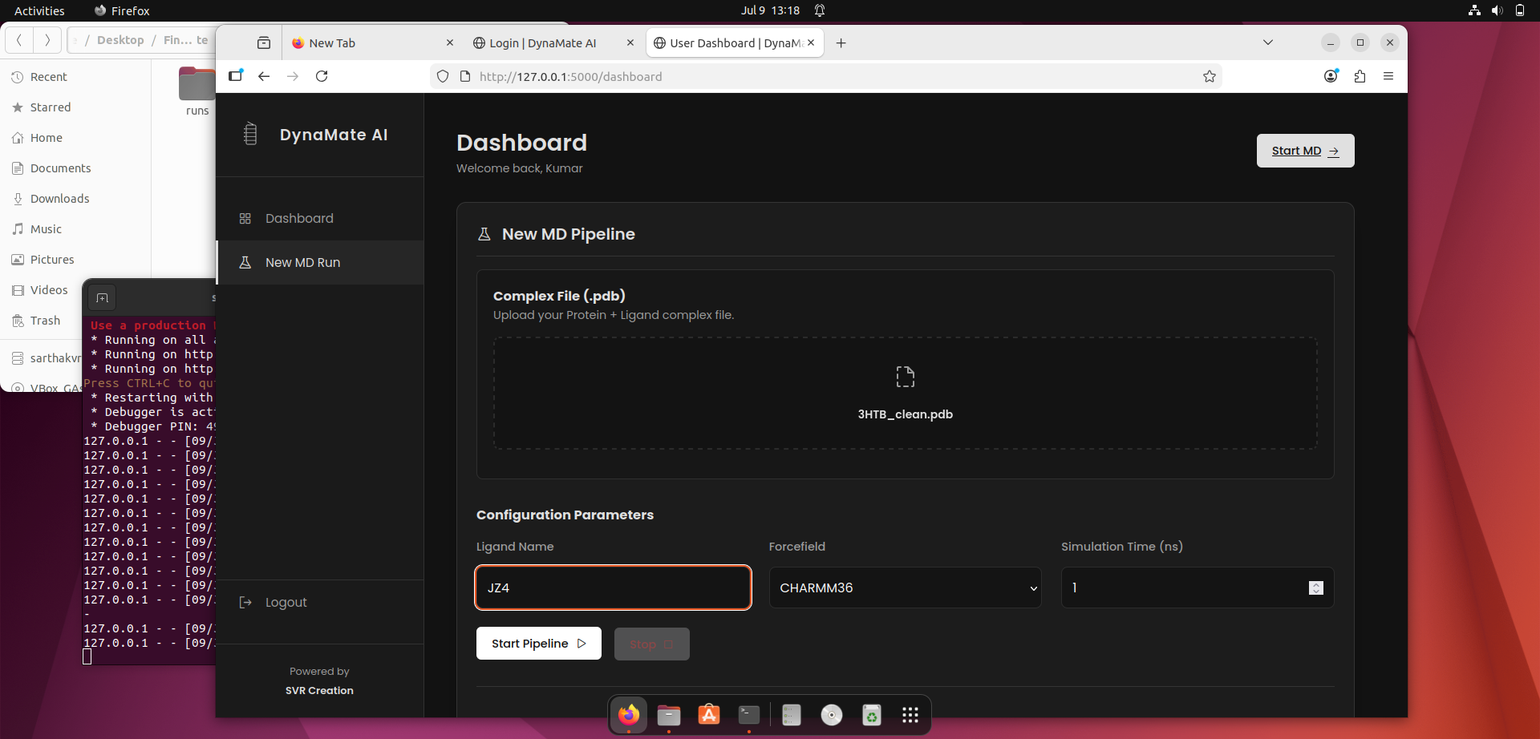This screenshot has width=1540, height=739.
Task: Open the Trash icon in the dock
Action: click(x=872, y=714)
